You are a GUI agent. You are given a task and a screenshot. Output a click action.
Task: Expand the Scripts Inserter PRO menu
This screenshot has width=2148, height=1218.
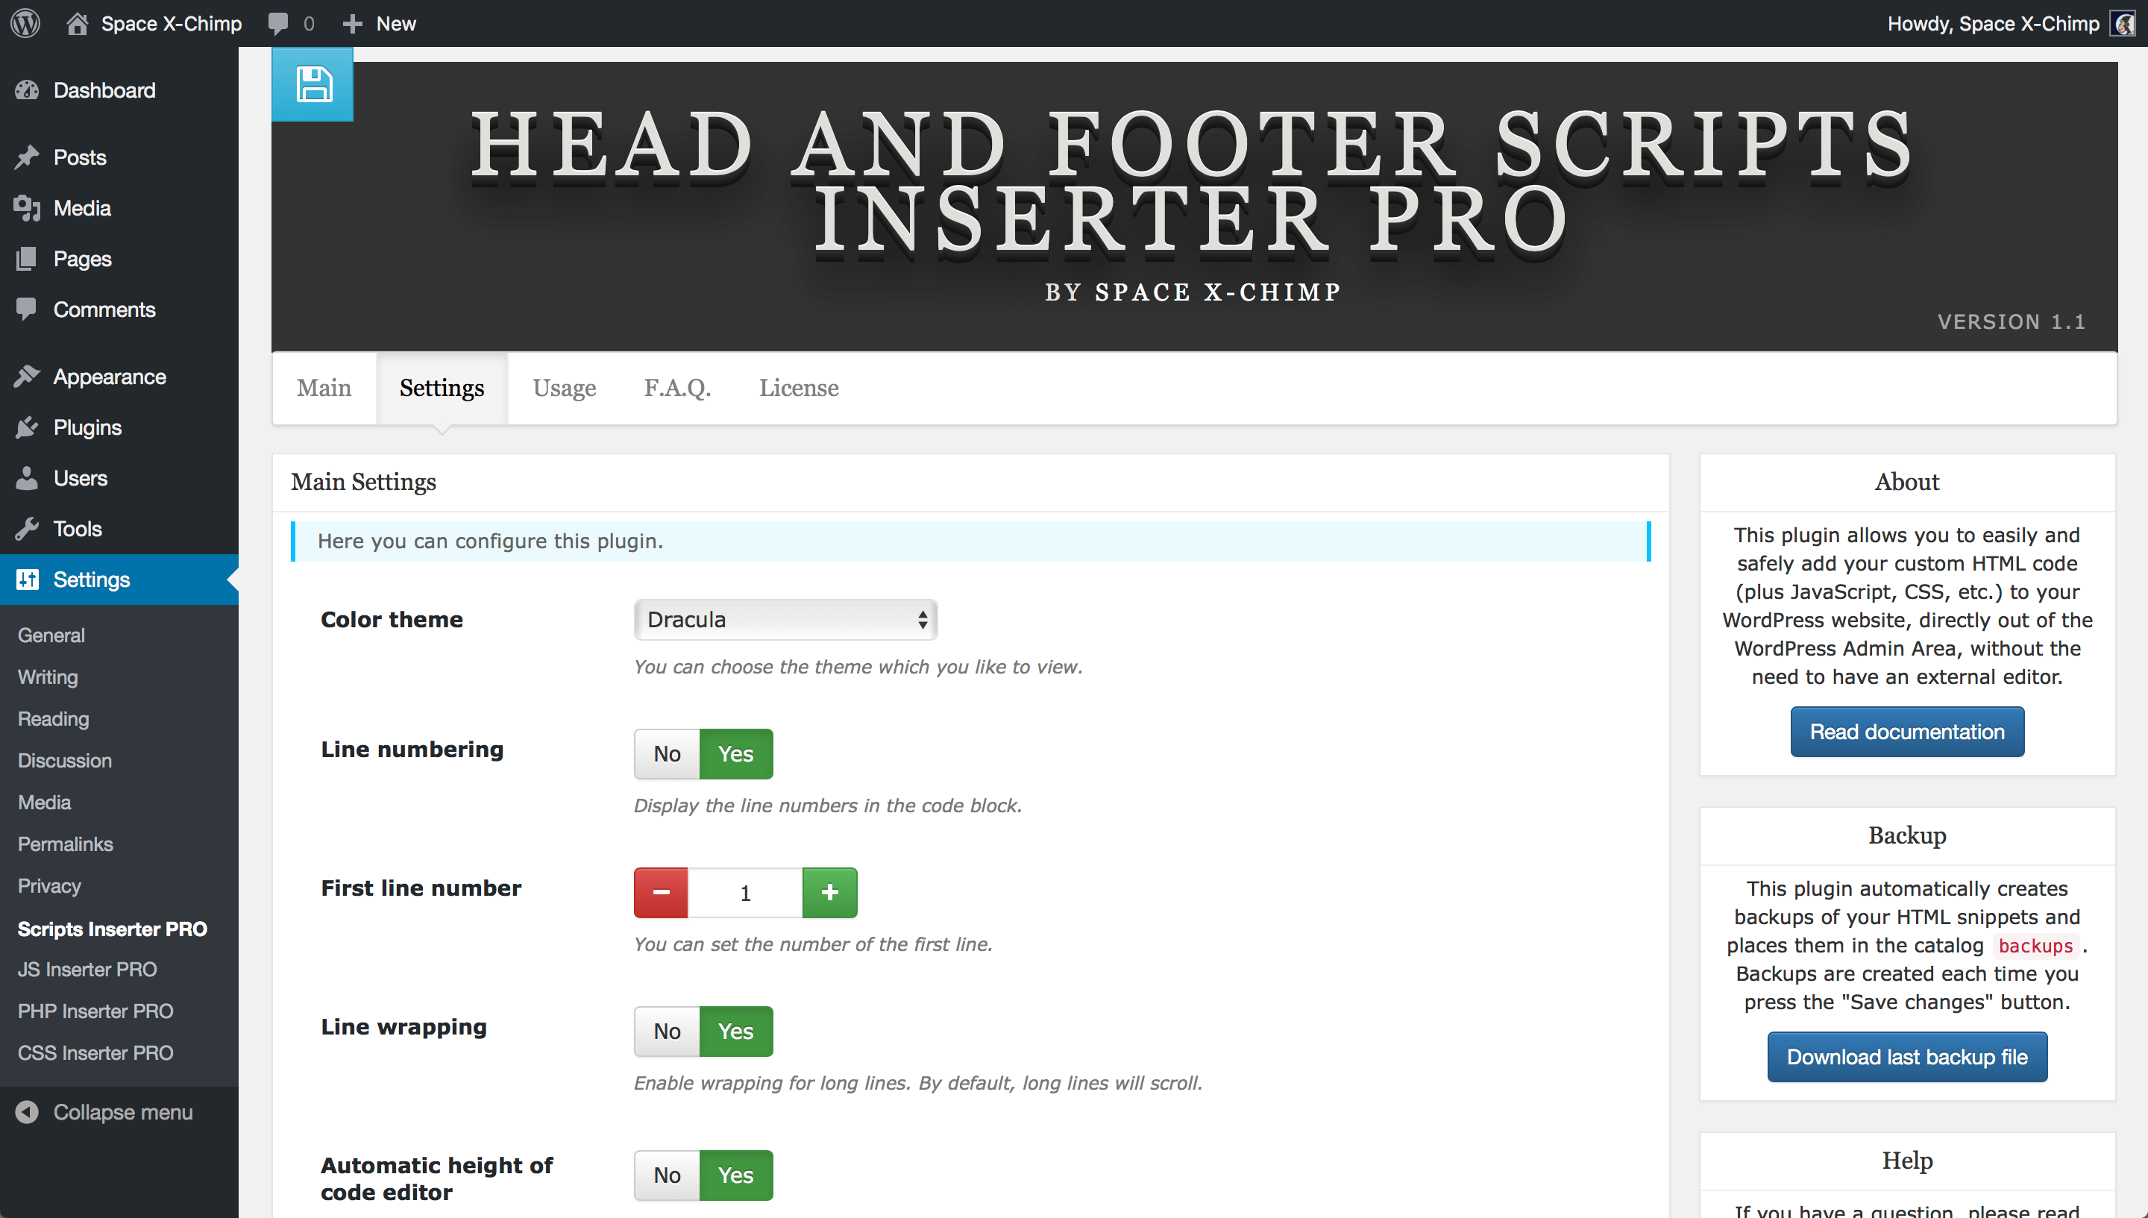[x=115, y=928]
